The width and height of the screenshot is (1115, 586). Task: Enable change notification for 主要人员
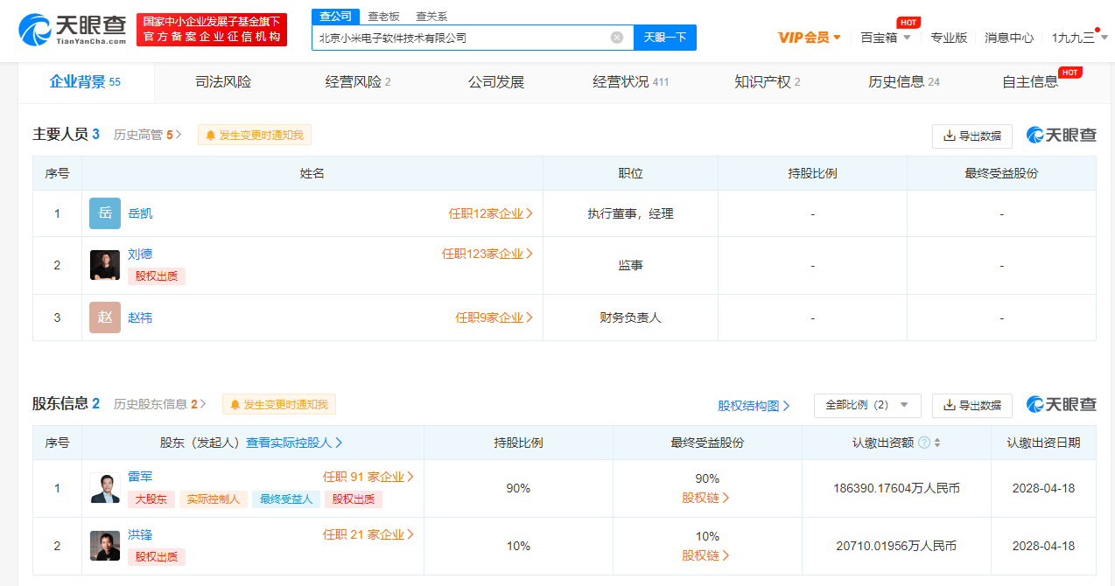pos(255,135)
